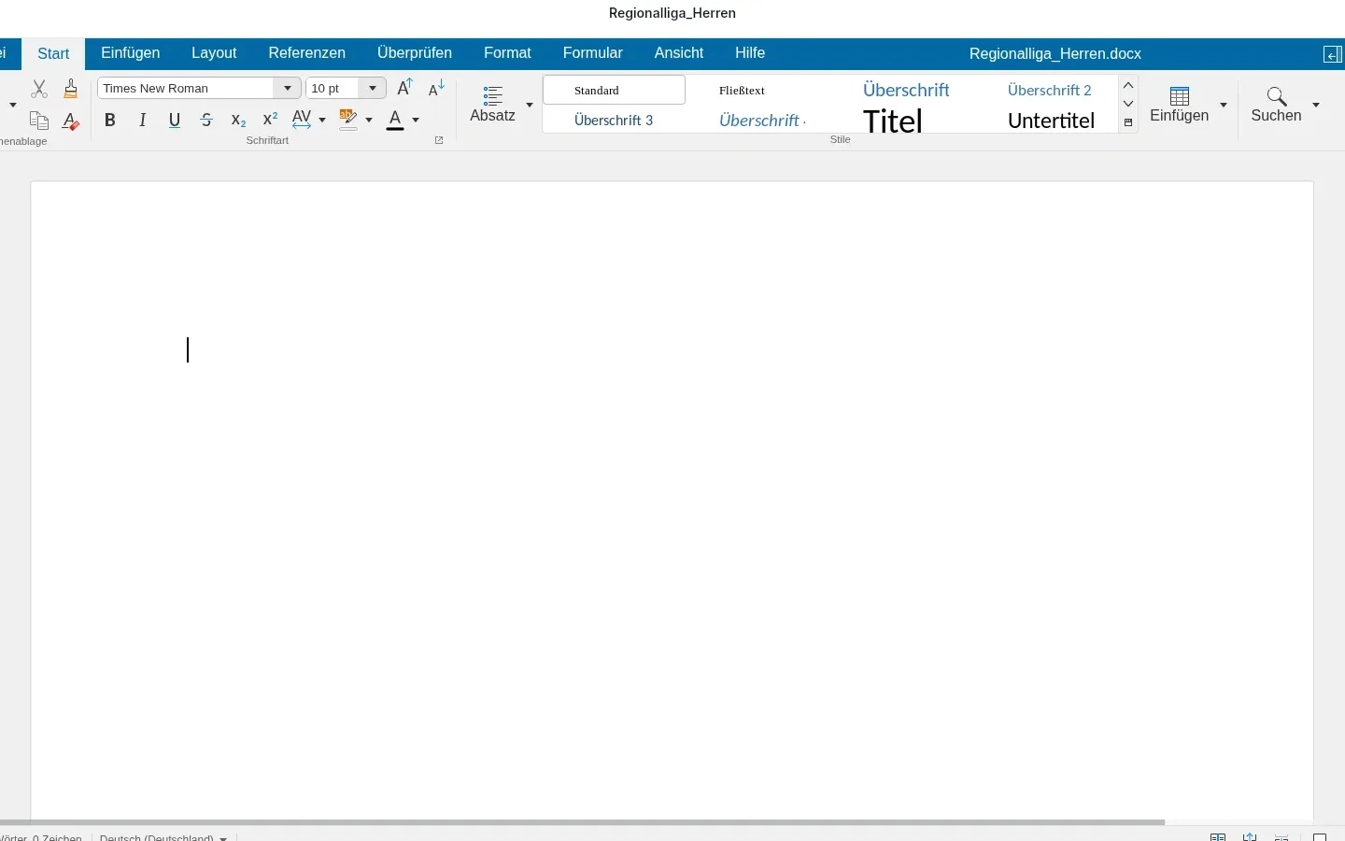Open the font name dropdown arrow
The width and height of the screenshot is (1345, 841).
(288, 88)
